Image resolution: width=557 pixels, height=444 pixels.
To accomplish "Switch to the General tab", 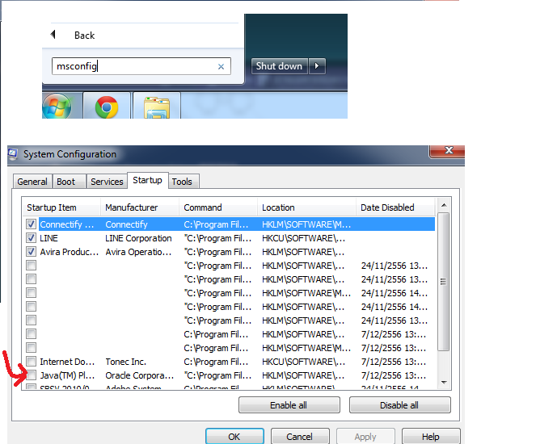I will click(32, 182).
